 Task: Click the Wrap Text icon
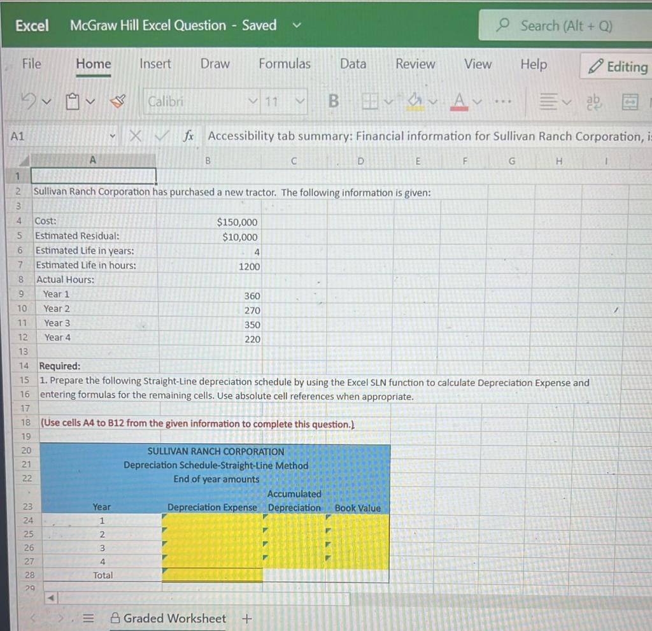(x=593, y=102)
